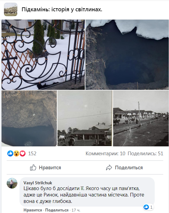Click the comment's 17 ч. timestamp
Image resolution: width=169 pixels, height=213 pixels.
pyautogui.click(x=76, y=210)
